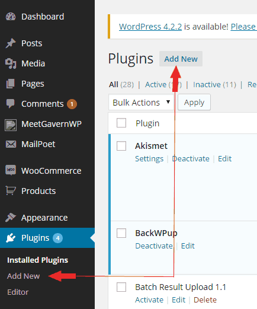The width and height of the screenshot is (257, 309).
Task: Click the Comments speech bubble icon
Action: point(11,104)
